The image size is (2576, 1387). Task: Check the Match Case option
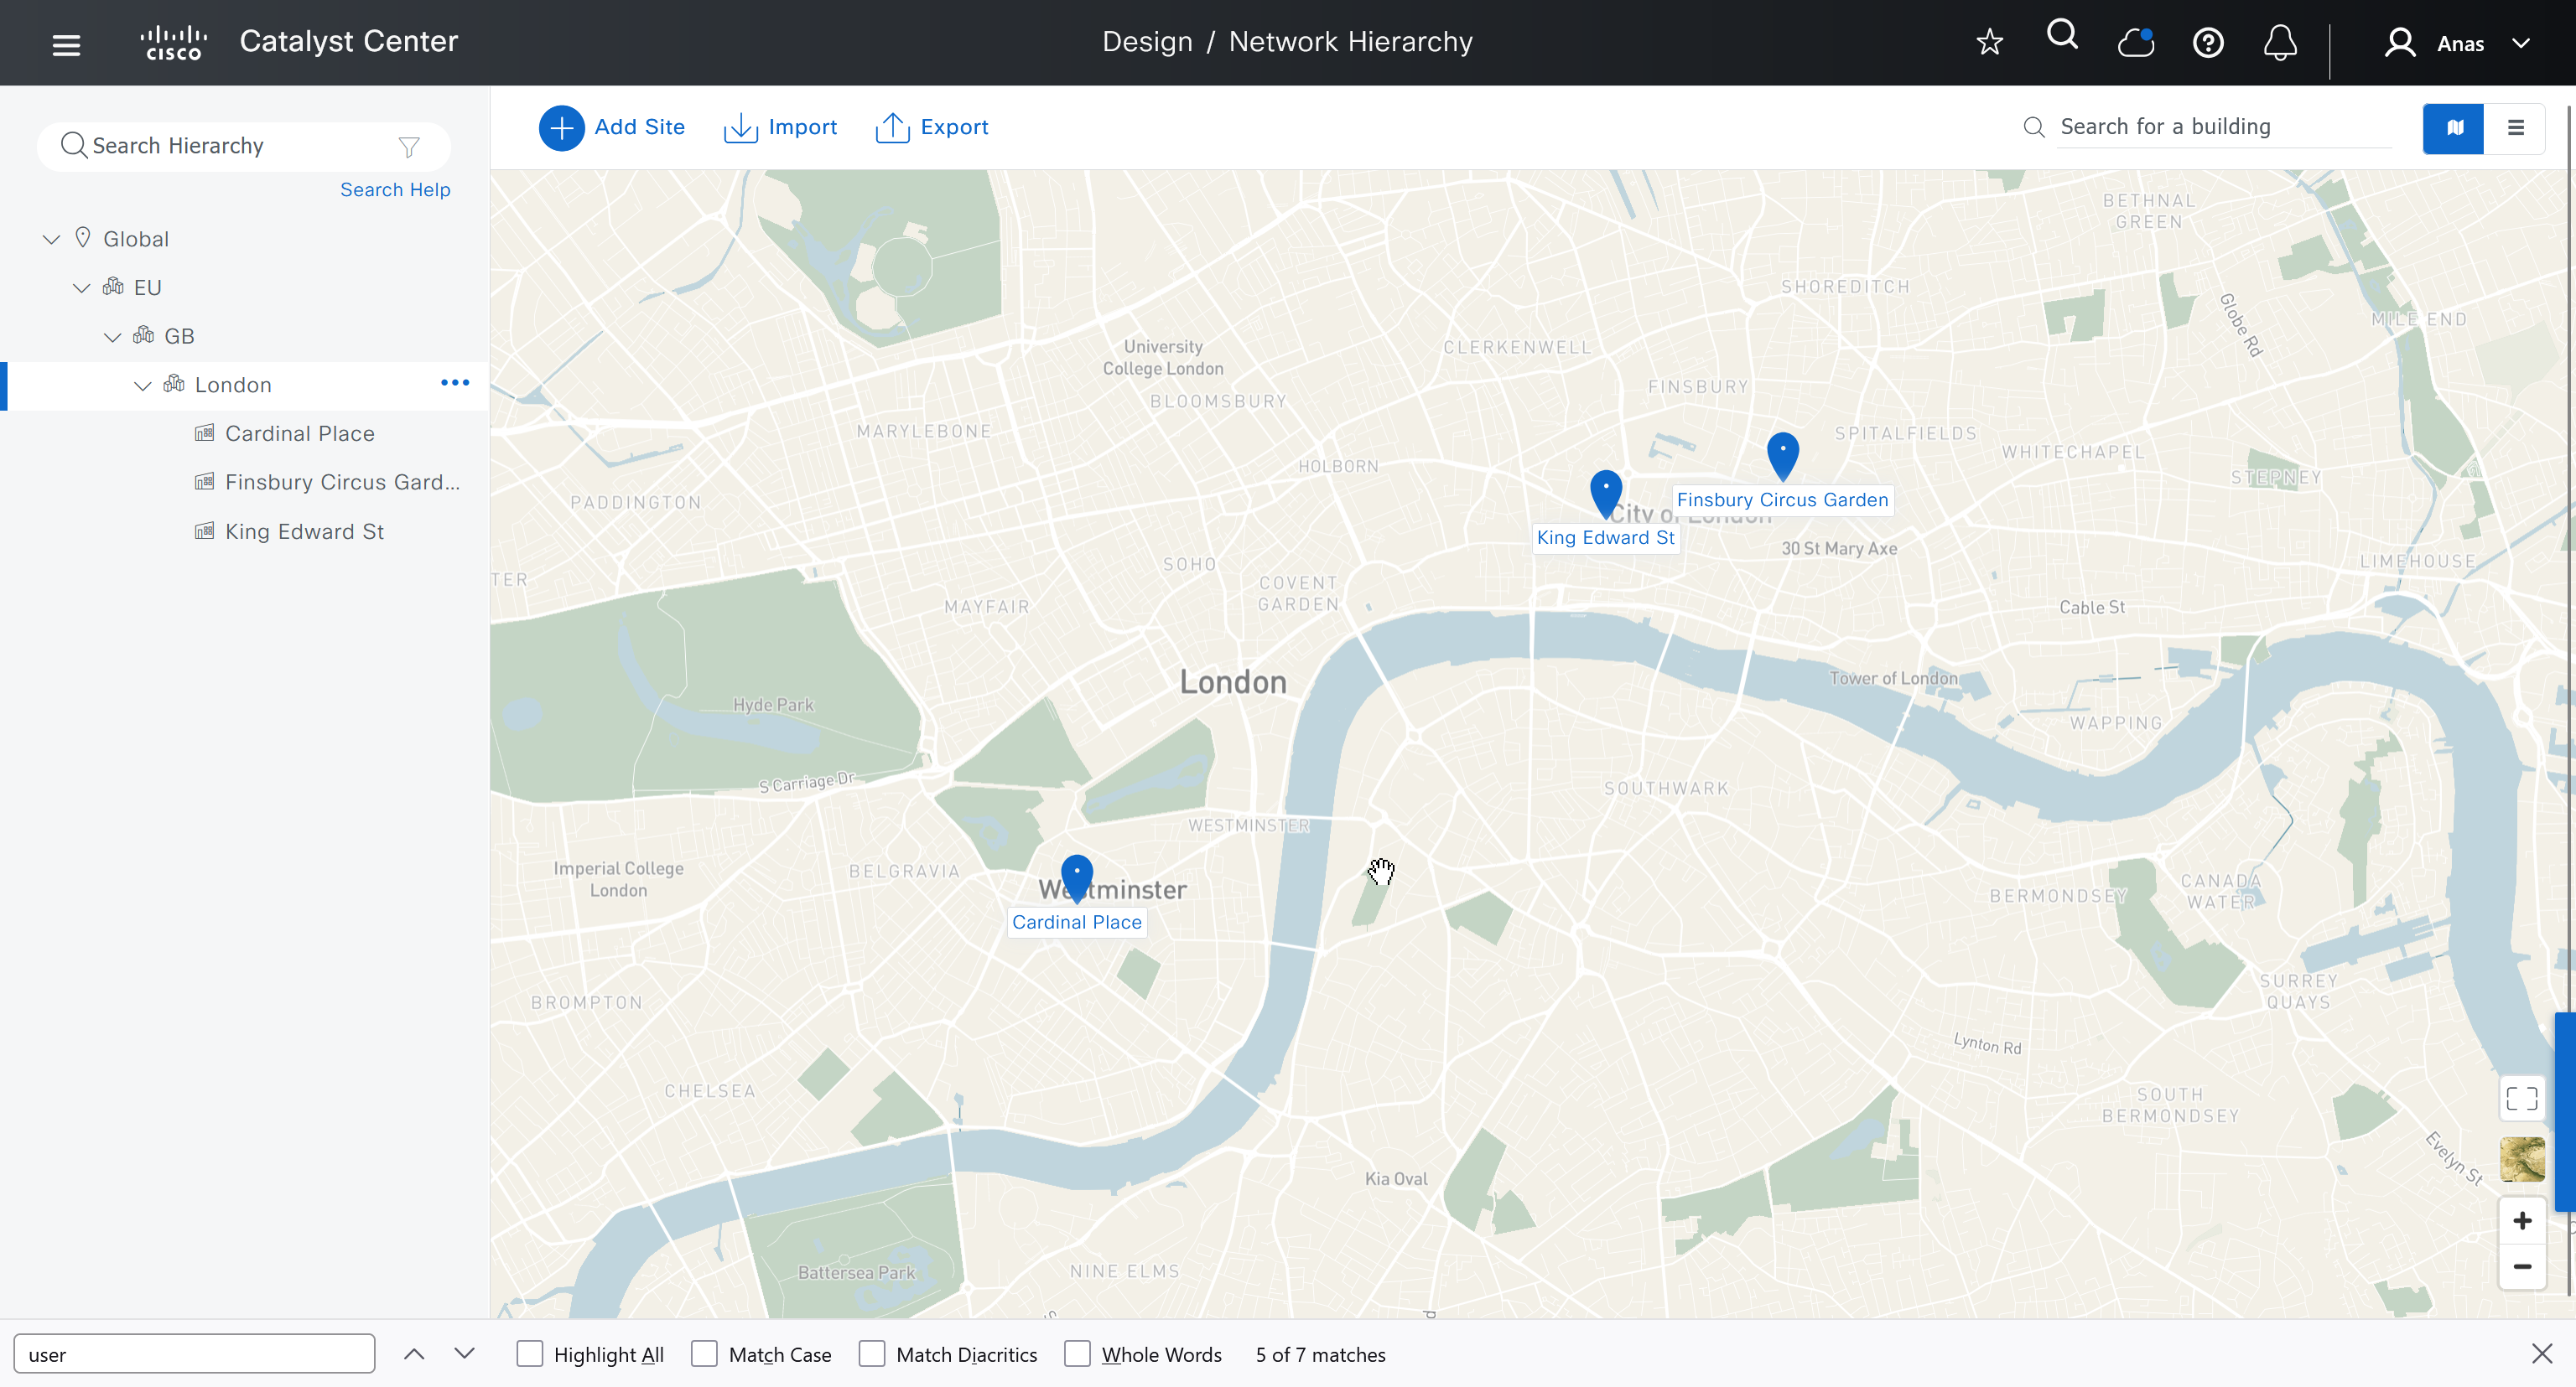tap(704, 1354)
